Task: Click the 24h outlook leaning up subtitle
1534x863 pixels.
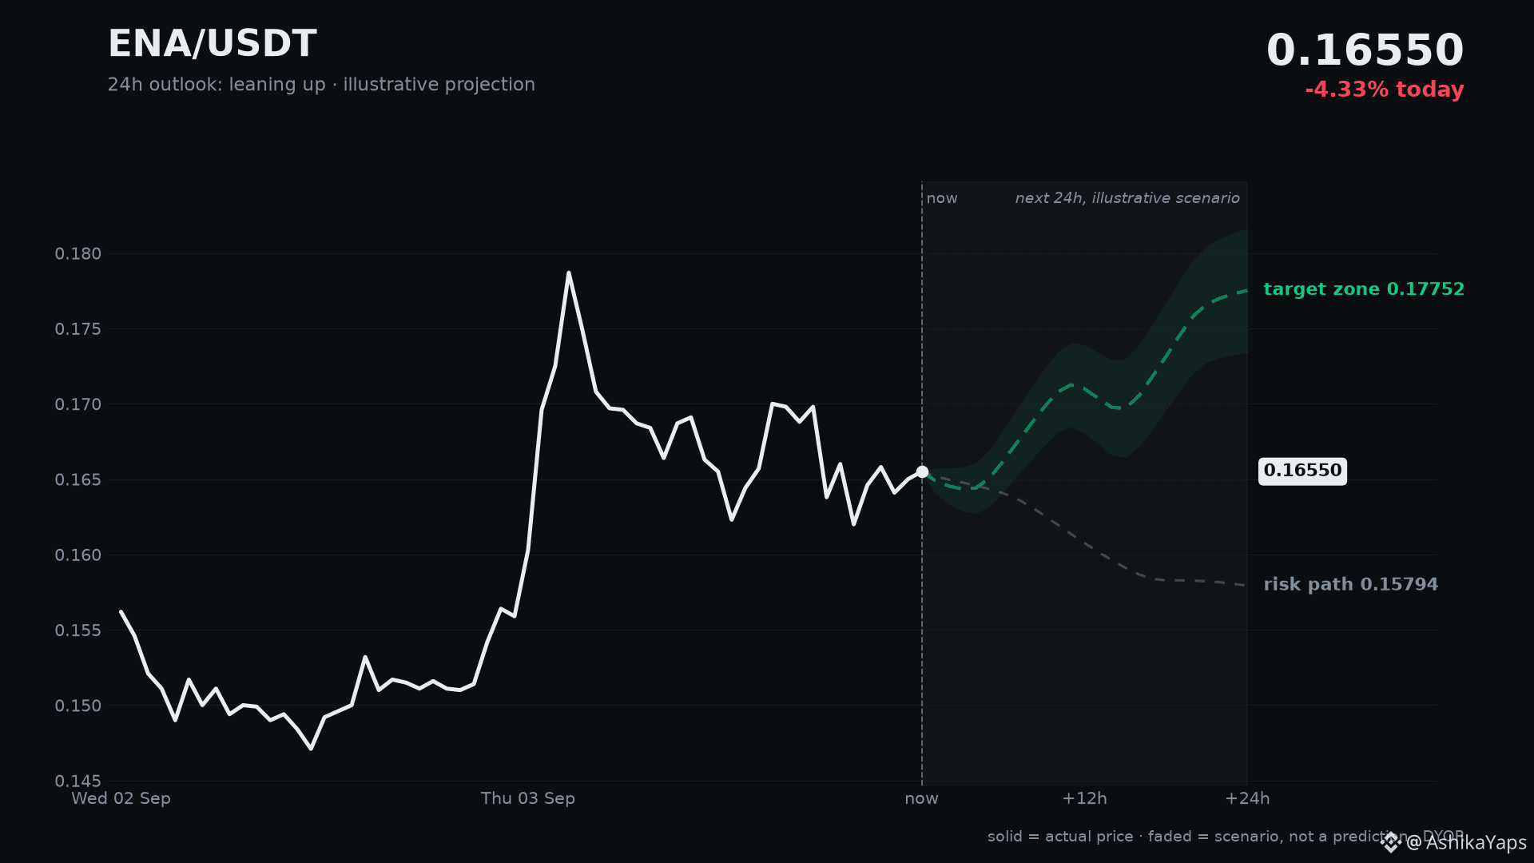Action: (321, 85)
